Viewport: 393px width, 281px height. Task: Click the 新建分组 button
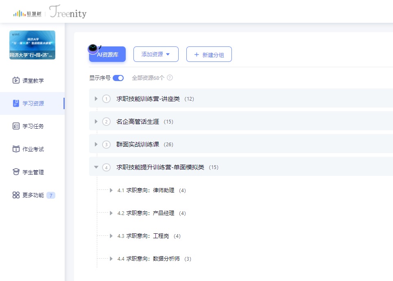point(209,55)
